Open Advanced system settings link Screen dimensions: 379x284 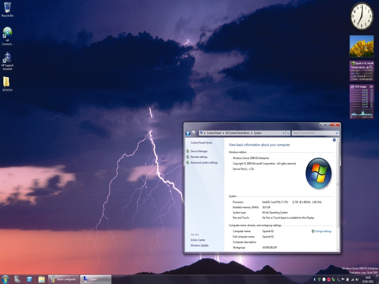coord(204,163)
